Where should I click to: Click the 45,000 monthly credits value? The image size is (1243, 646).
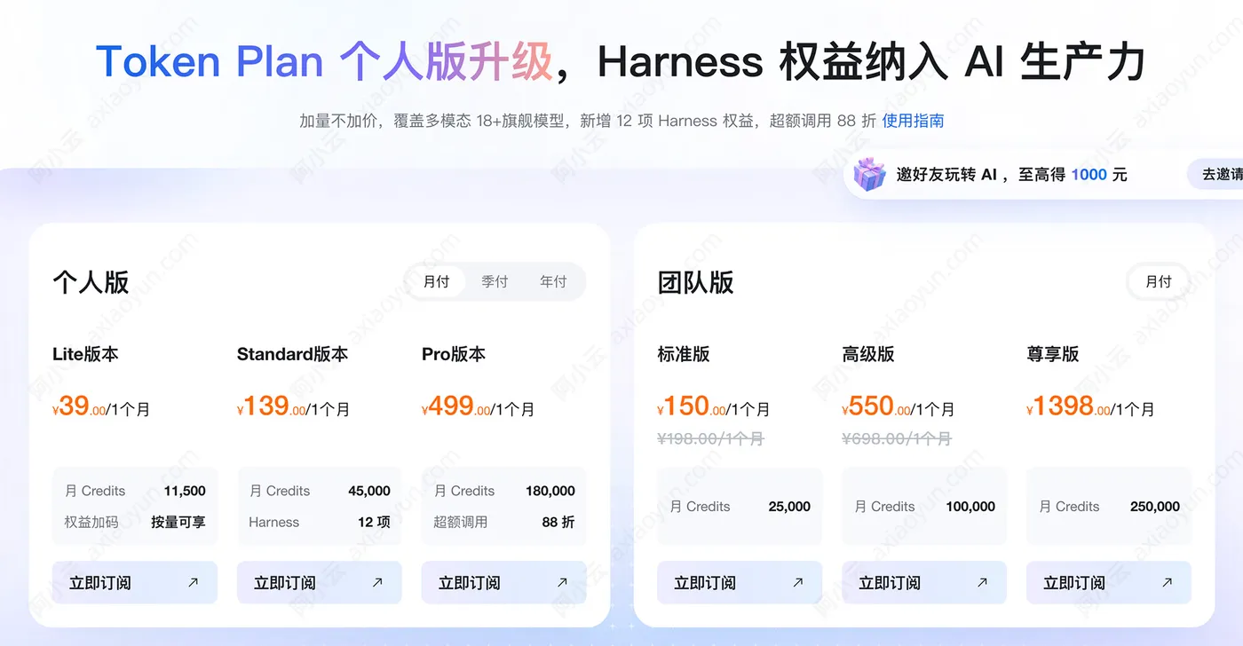coord(369,491)
